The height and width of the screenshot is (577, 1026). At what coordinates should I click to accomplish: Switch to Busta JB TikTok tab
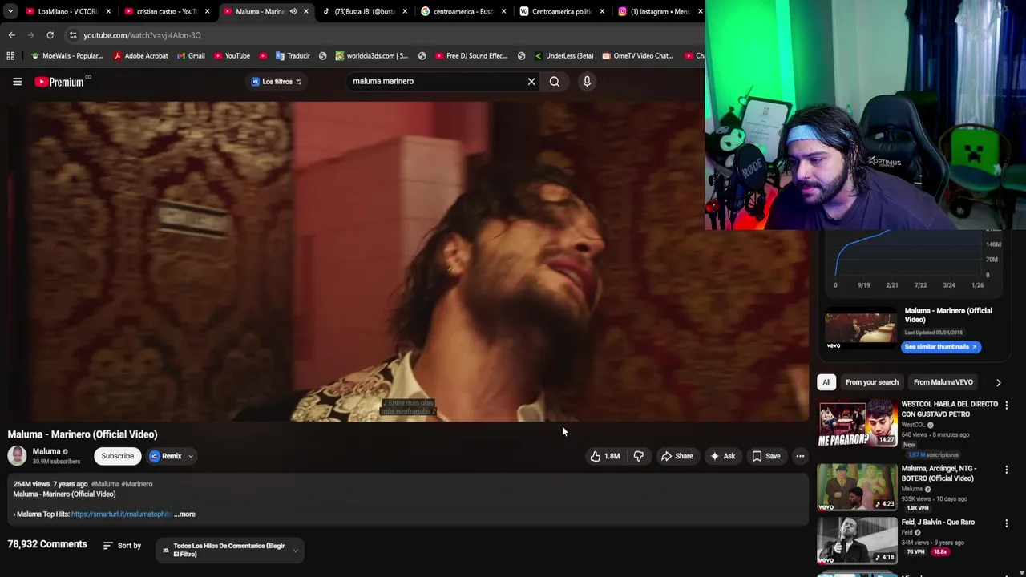(366, 11)
